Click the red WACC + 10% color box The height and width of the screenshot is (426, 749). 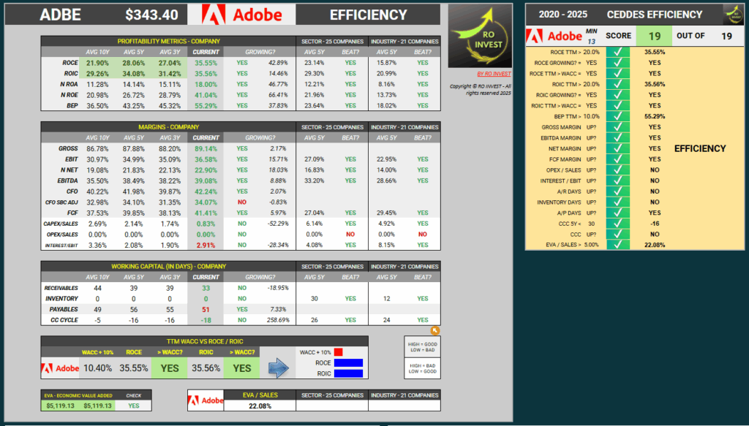click(339, 352)
